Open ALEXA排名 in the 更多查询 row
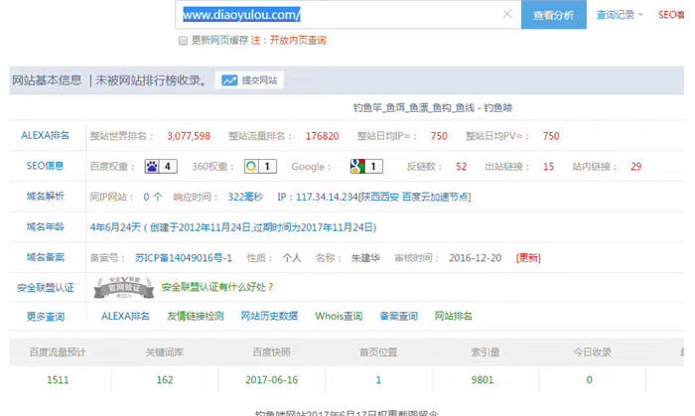 tap(125, 317)
